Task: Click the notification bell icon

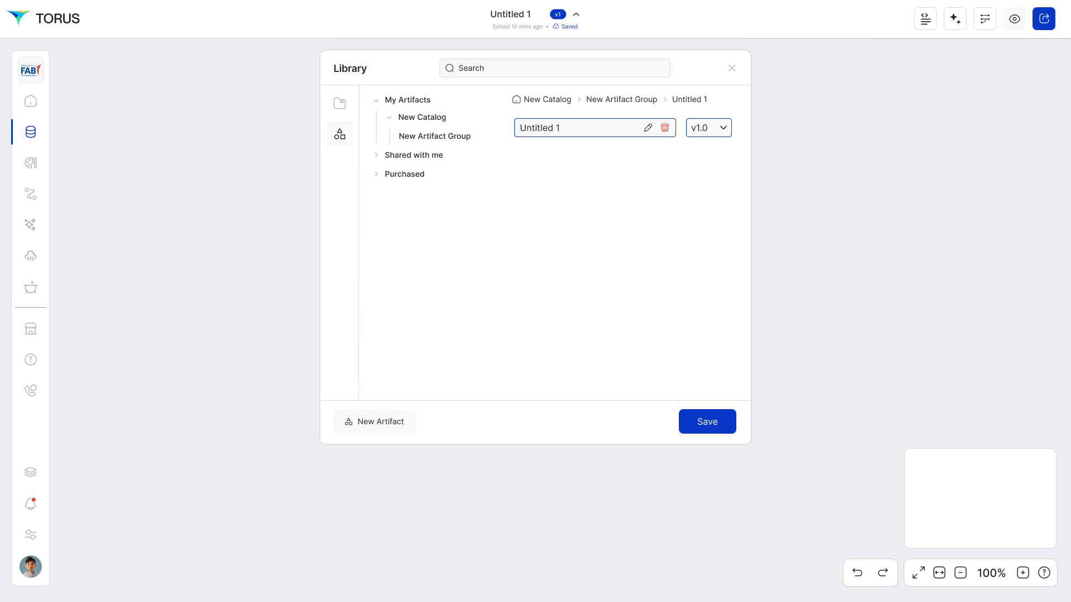Action: (31, 504)
